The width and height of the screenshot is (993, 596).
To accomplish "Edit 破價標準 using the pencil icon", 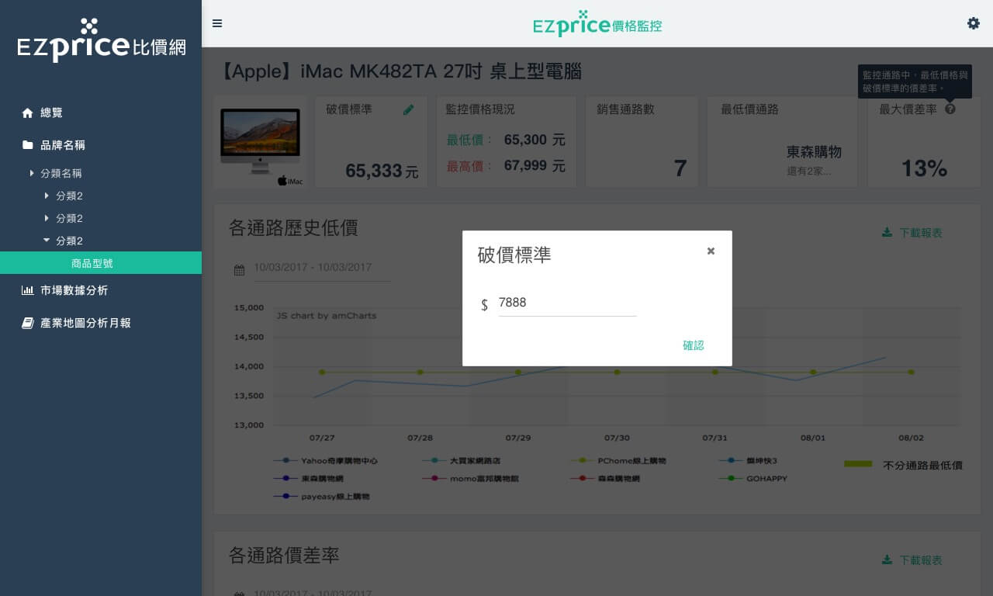I will pos(409,110).
